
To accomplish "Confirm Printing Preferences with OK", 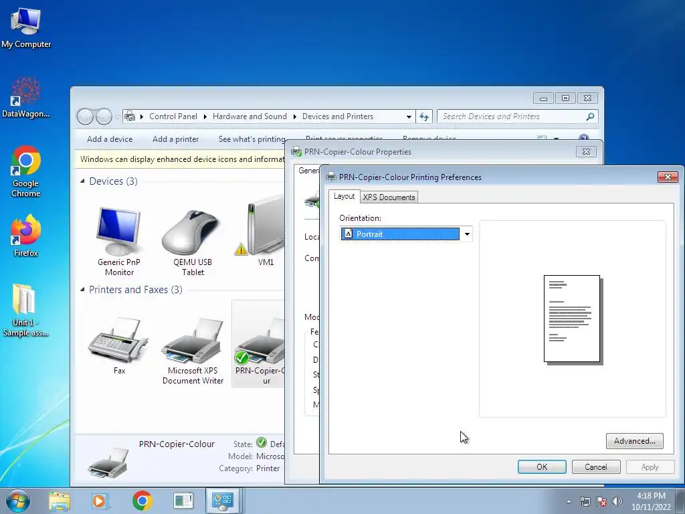I will tap(542, 466).
